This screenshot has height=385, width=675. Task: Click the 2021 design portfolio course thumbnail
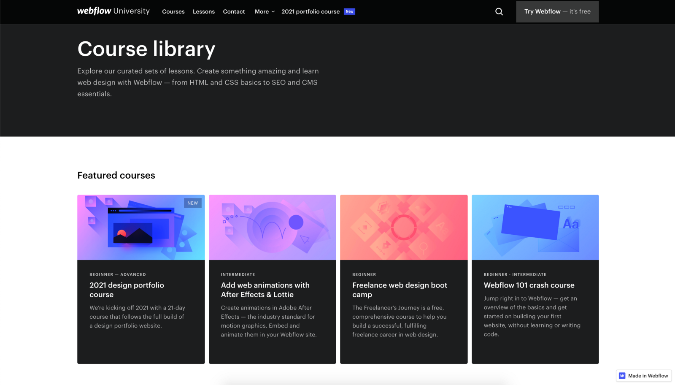tap(140, 227)
